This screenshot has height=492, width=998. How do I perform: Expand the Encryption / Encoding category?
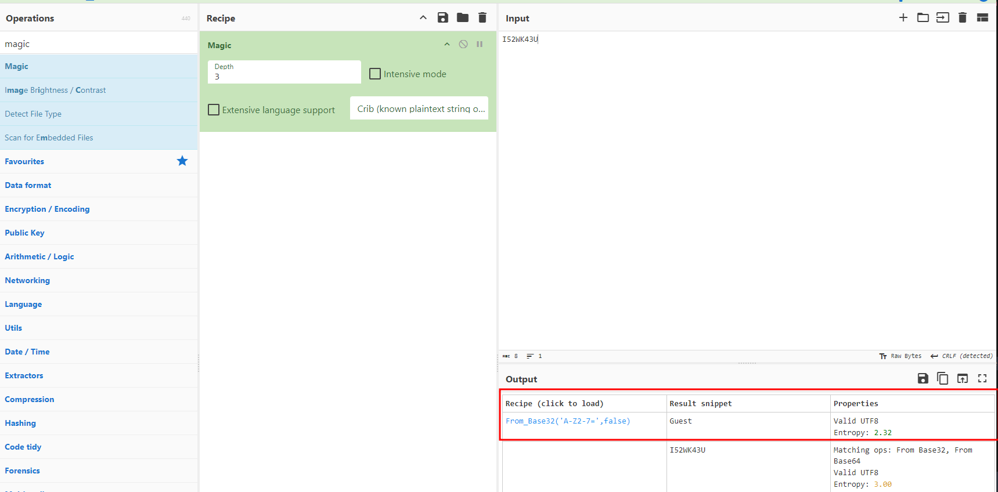point(47,209)
